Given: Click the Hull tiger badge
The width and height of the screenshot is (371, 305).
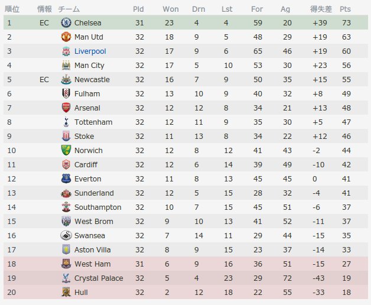Looking at the screenshot, I should click(x=66, y=293).
